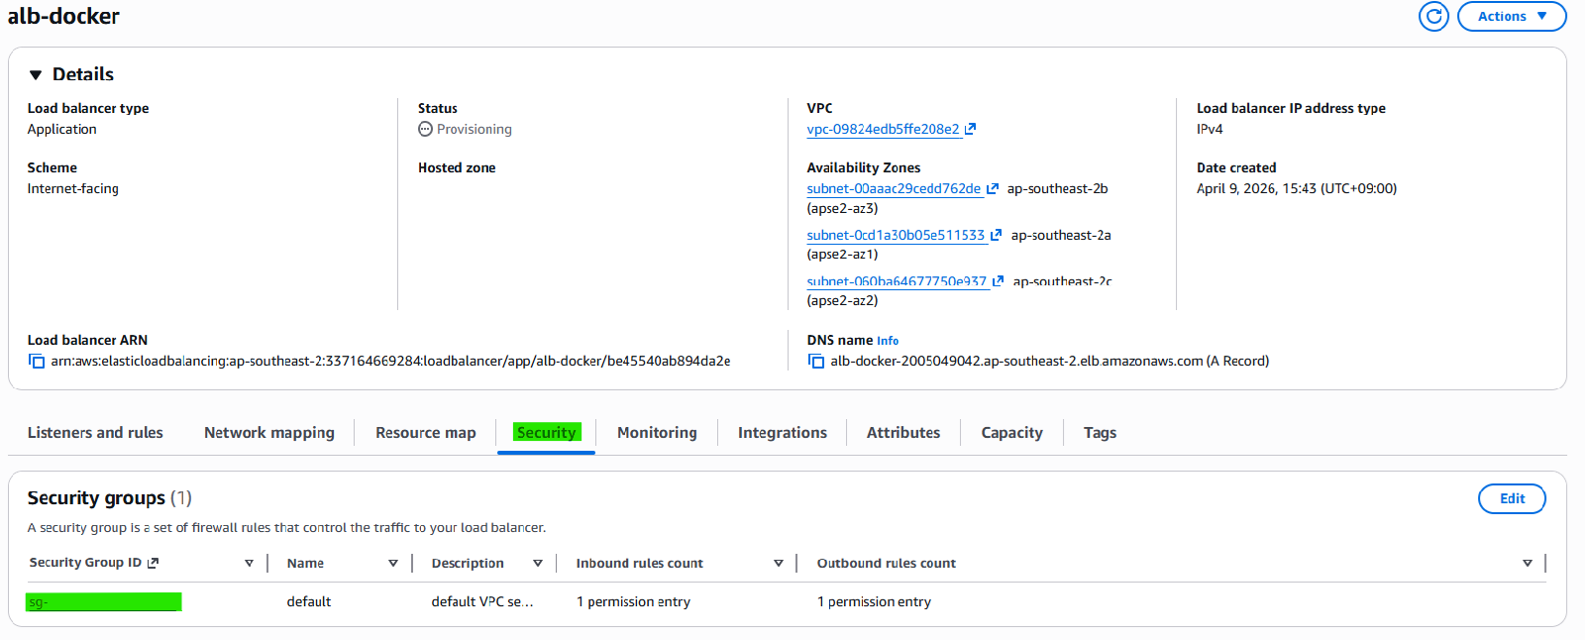Sort by the Name column arrow
This screenshot has width=1585, height=640.
point(393,563)
